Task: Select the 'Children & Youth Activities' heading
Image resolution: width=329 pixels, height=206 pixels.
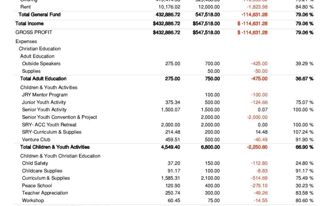Action: pyautogui.click(x=49, y=88)
